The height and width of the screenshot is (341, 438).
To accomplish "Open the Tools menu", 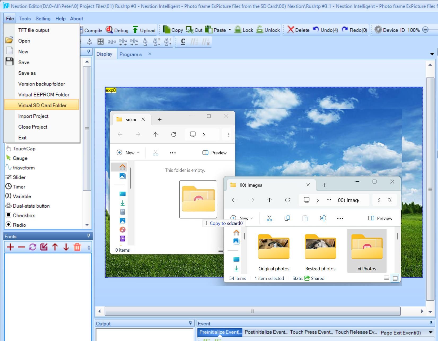I will (24, 18).
